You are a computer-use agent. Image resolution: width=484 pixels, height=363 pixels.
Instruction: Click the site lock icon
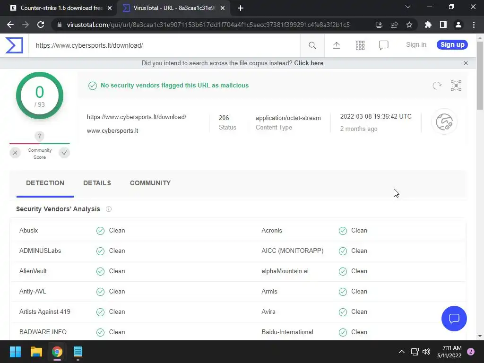(x=59, y=25)
